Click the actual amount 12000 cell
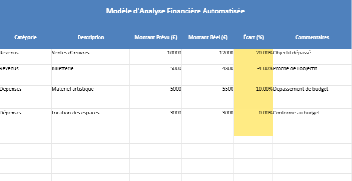The width and height of the screenshot is (352, 181). click(208, 57)
